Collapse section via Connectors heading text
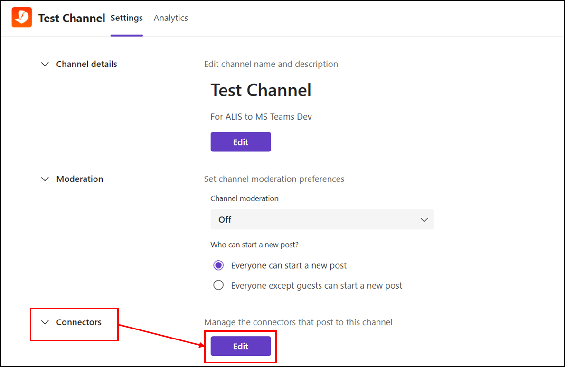 click(79, 322)
